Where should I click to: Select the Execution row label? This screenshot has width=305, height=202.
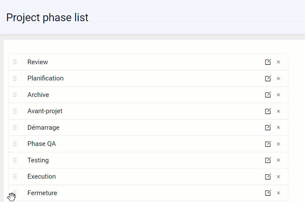tap(42, 176)
